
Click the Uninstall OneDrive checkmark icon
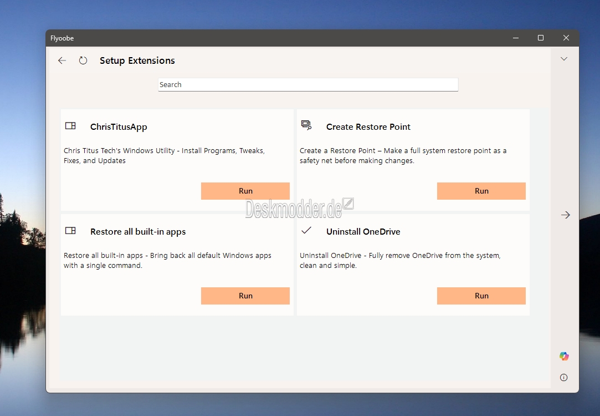(306, 230)
